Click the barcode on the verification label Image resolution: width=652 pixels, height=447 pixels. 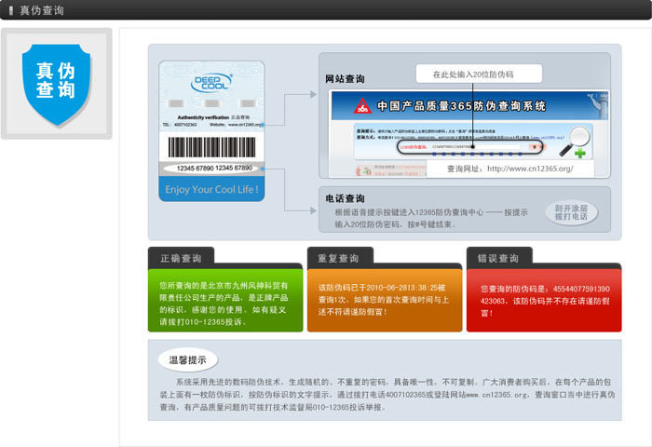tap(211, 147)
